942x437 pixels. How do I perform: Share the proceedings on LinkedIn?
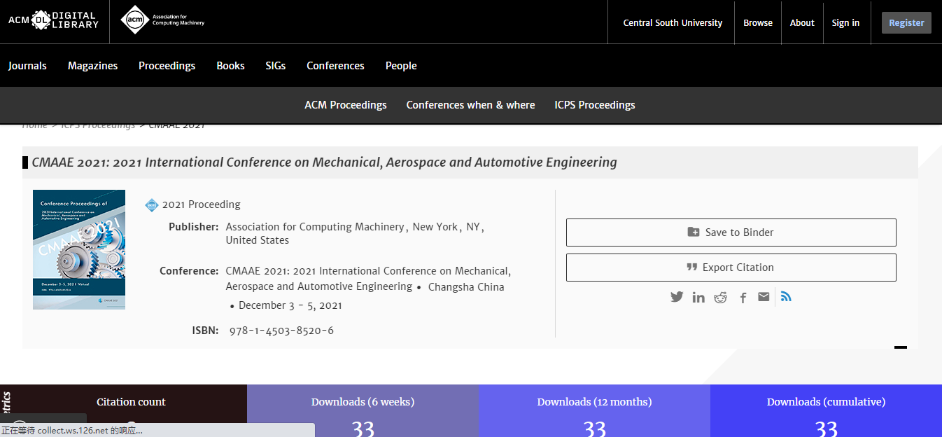[698, 298]
